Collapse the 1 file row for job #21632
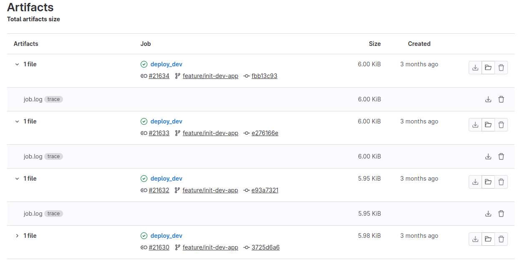This screenshot has width=520, height=262. point(17,179)
